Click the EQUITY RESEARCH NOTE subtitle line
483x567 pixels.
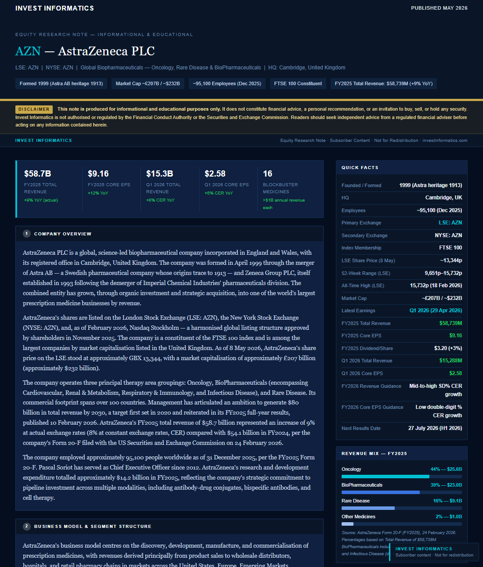pyautogui.click(x=104, y=34)
